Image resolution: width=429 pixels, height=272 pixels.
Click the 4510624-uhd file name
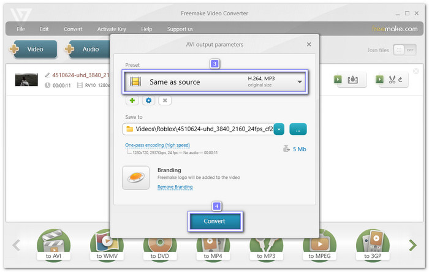(x=81, y=75)
